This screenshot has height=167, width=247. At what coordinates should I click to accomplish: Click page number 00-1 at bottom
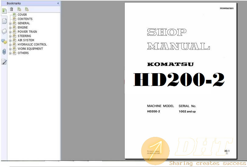(227, 151)
